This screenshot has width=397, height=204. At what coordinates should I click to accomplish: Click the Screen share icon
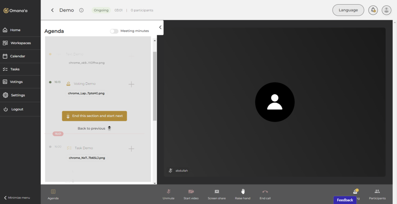[216, 194]
